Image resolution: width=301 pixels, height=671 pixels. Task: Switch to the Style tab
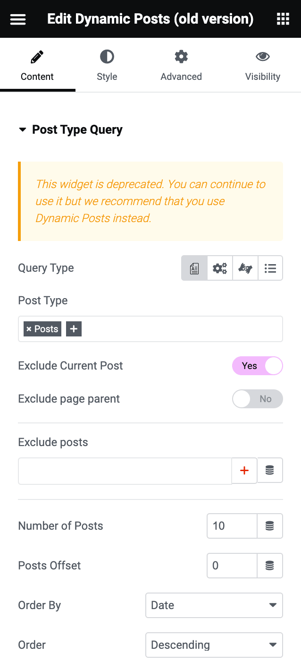click(x=107, y=66)
